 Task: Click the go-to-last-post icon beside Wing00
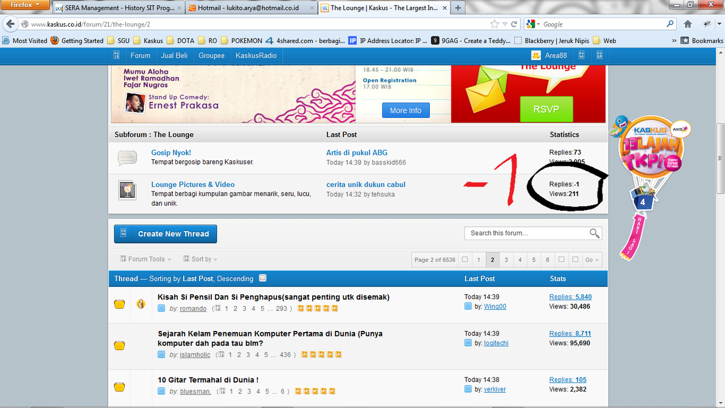pos(468,307)
